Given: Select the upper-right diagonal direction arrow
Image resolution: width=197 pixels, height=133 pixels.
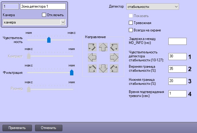Looking at the screenshot, I should pos(114,47).
